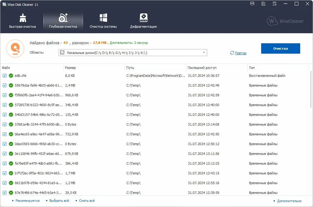Image resolution: width=313 pixels, height=207 pixels.
Task: Uncheck the edb.chk file checkbox
Action: coord(5,76)
